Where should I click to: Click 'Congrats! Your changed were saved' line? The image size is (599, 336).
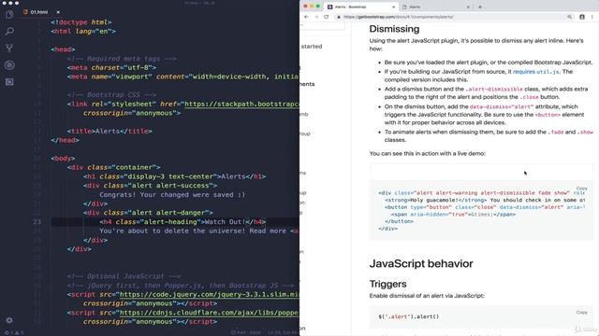(172, 195)
